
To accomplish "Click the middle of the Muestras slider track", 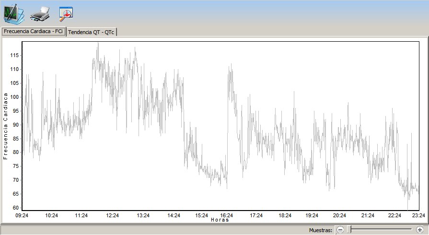I will point(380,230).
